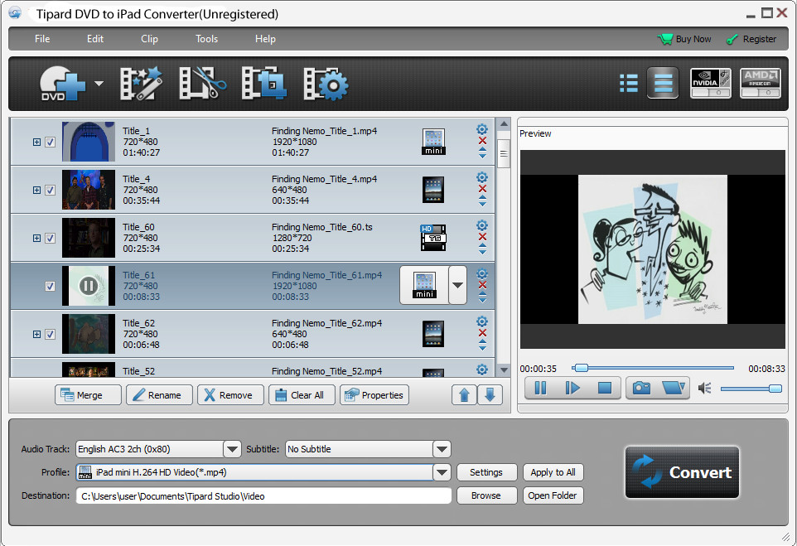Open the Edit menu
Viewport: 797px width, 546px height.
[95, 39]
